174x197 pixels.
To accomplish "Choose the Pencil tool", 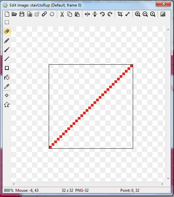I will pyautogui.click(x=7, y=41).
